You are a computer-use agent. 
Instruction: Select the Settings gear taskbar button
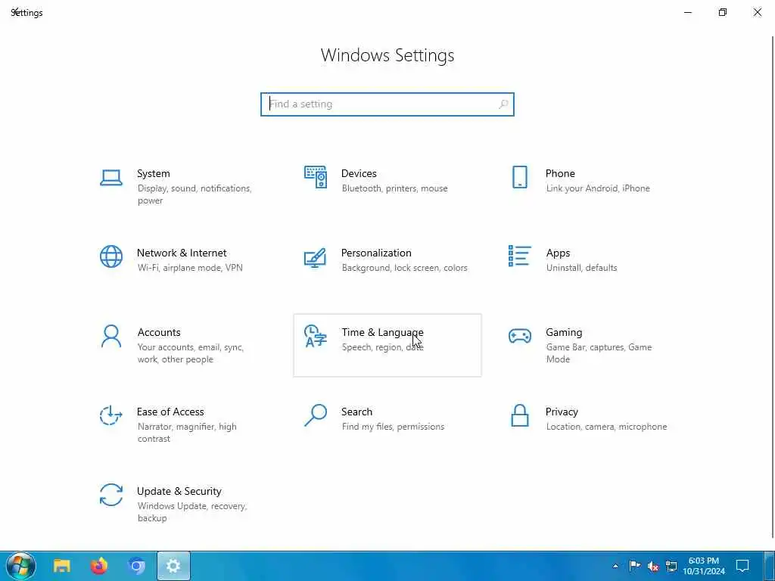tap(173, 566)
